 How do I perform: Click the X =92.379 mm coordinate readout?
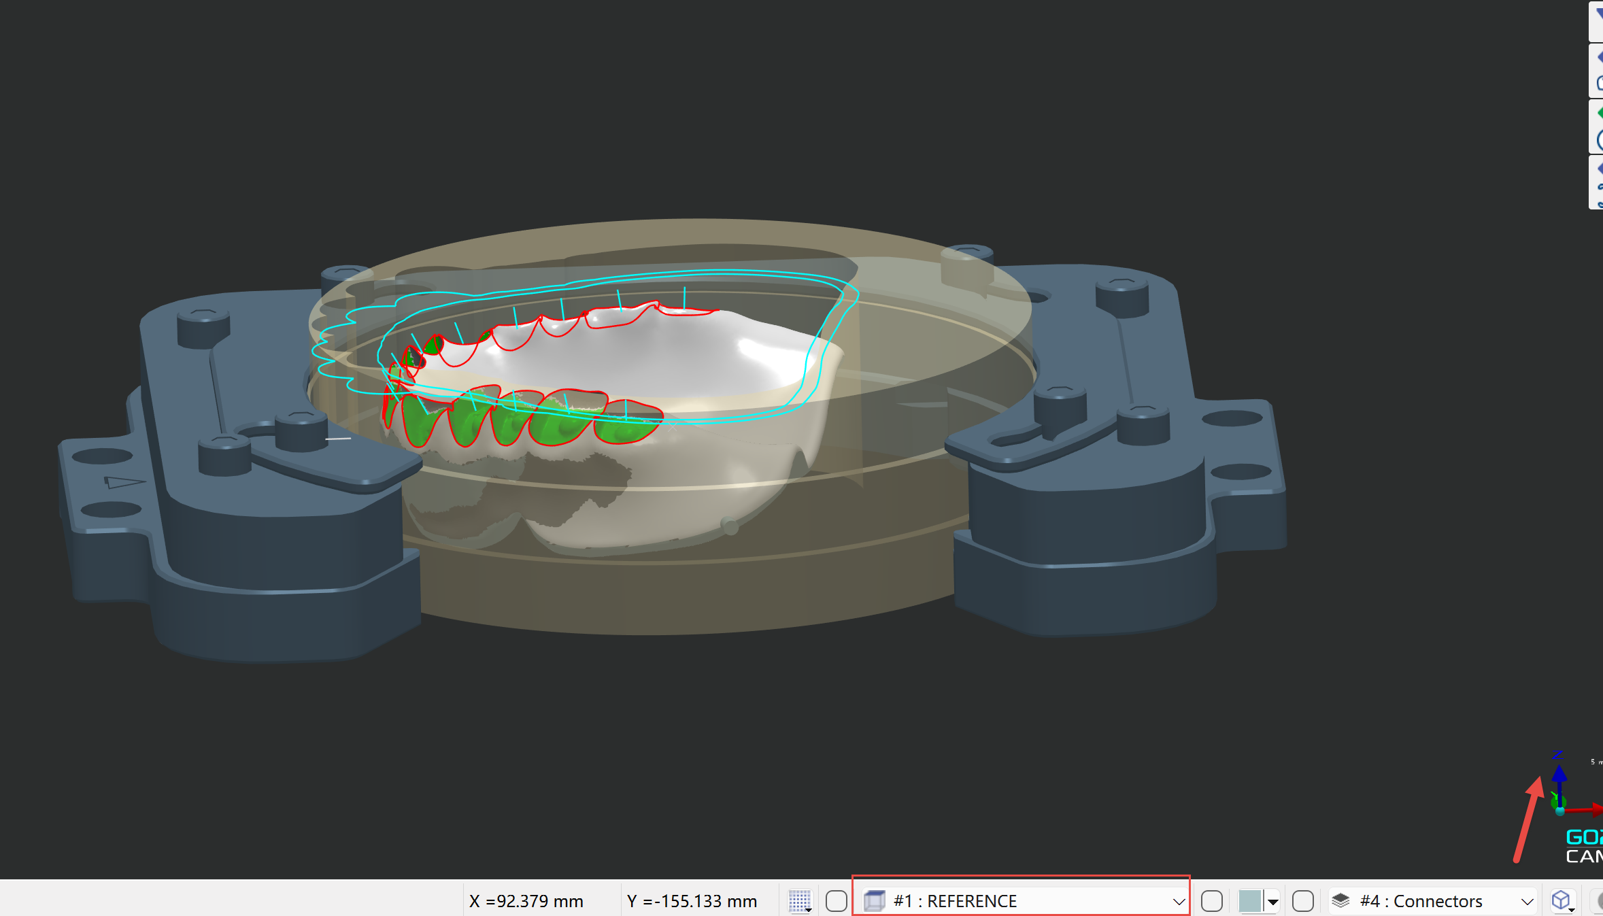(x=526, y=901)
